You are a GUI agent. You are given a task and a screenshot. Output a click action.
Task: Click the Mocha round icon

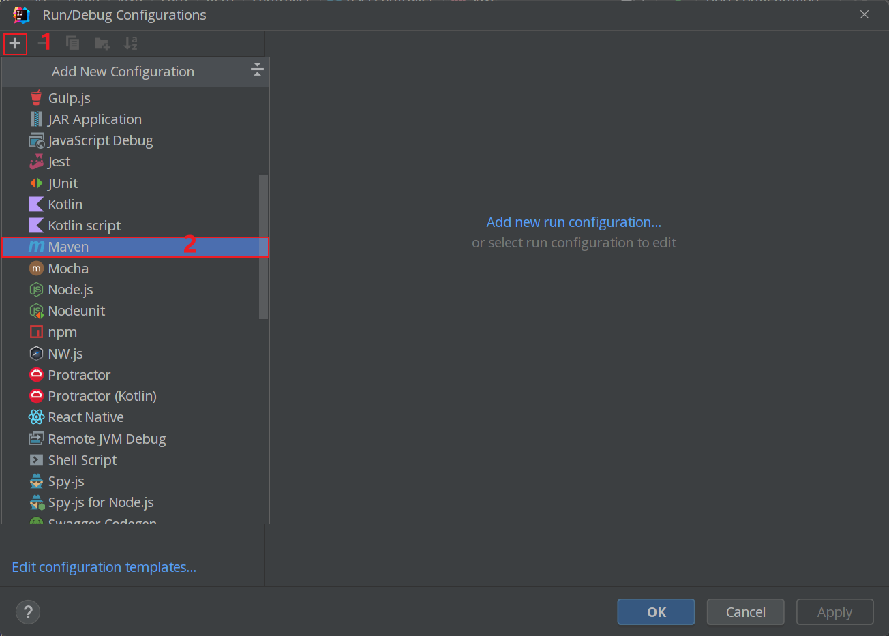click(x=36, y=269)
